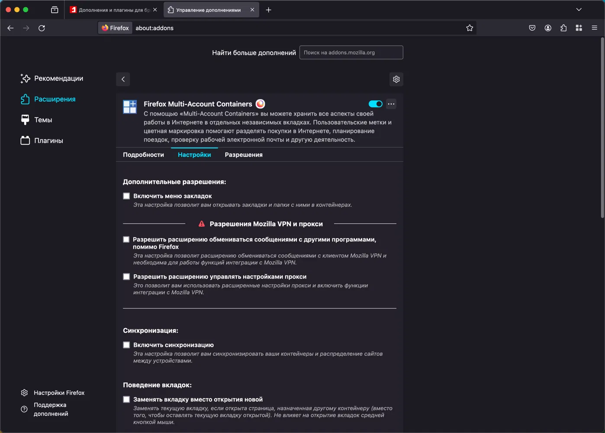The height and width of the screenshot is (433, 605).
Task: Click the warning icon beside Mozilla VPN permissions
Action: click(x=202, y=224)
